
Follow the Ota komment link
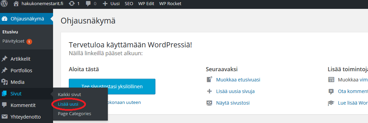pyautogui.click(x=353, y=91)
